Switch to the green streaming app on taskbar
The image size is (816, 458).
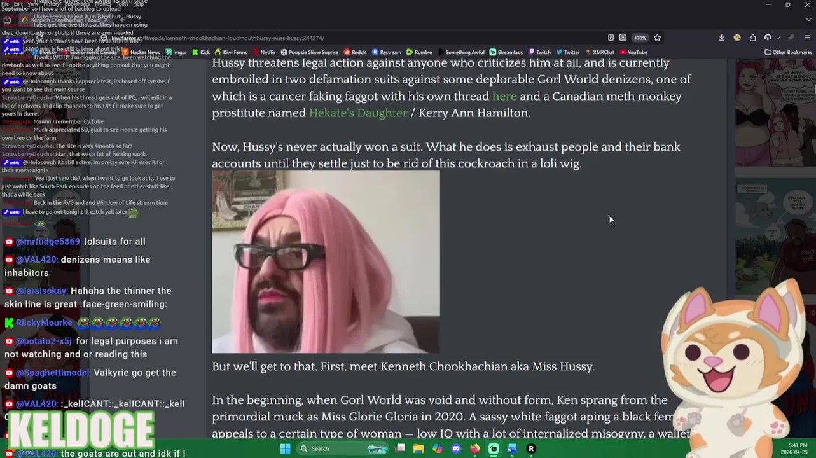[x=494, y=448]
